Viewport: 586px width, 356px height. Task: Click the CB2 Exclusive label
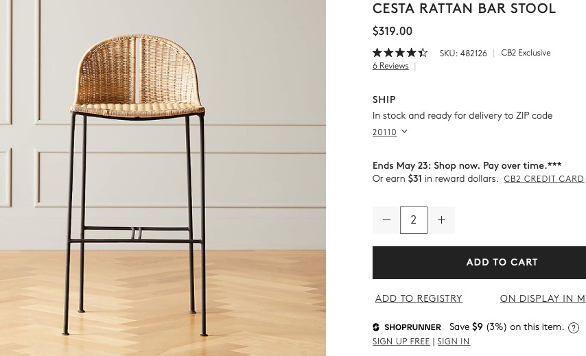tap(526, 53)
